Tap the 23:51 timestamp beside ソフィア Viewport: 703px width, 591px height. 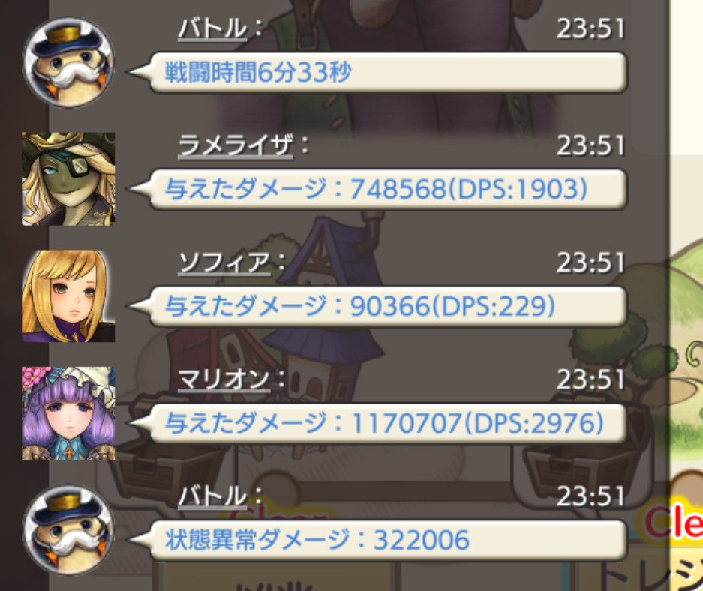pyautogui.click(x=590, y=263)
